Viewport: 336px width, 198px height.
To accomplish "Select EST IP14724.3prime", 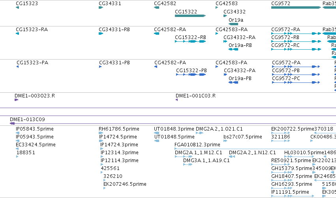I will click(119, 145).
